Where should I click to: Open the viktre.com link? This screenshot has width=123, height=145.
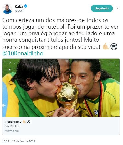point(12,131)
